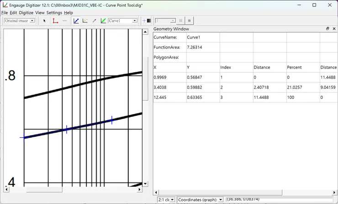Select the Y value 0.63365 cell

pyautogui.click(x=203, y=97)
